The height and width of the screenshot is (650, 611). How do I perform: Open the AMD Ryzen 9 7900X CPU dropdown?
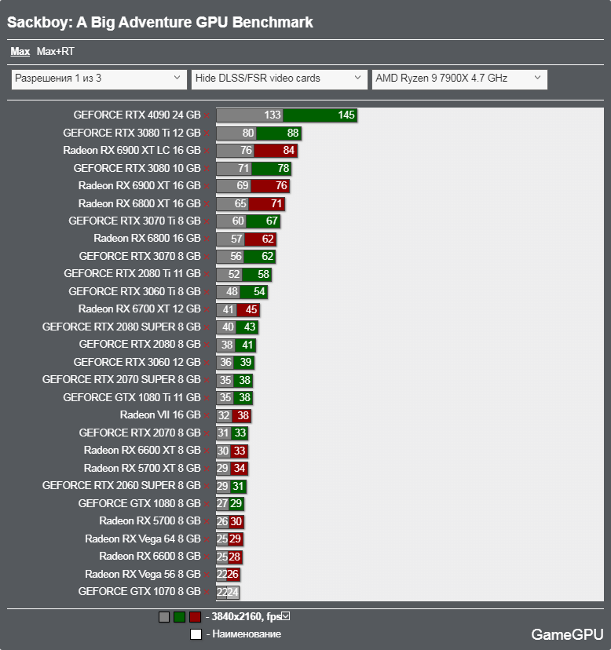[459, 79]
